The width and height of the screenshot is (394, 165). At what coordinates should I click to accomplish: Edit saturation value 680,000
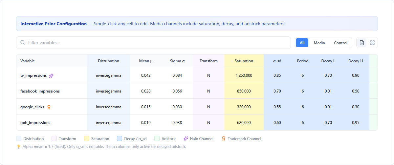pyautogui.click(x=244, y=123)
